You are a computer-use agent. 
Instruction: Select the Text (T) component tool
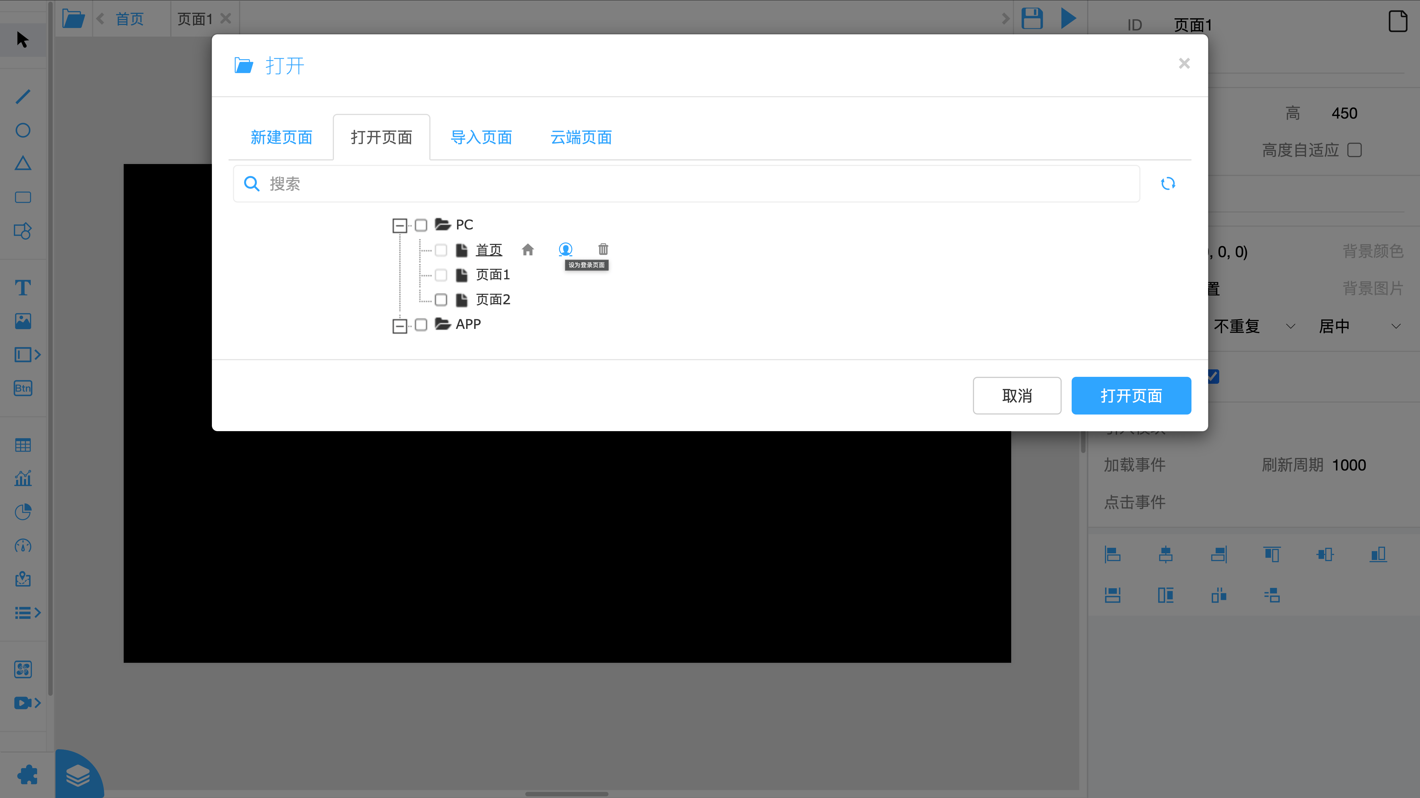click(x=22, y=288)
